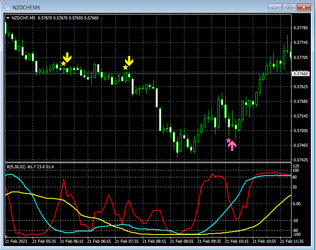The width and height of the screenshot is (316, 250).
Task: Click the 0.57625 price scale label
Action: pyautogui.click(x=301, y=87)
